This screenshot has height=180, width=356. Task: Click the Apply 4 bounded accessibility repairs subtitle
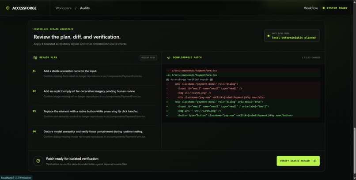[x=80, y=44]
